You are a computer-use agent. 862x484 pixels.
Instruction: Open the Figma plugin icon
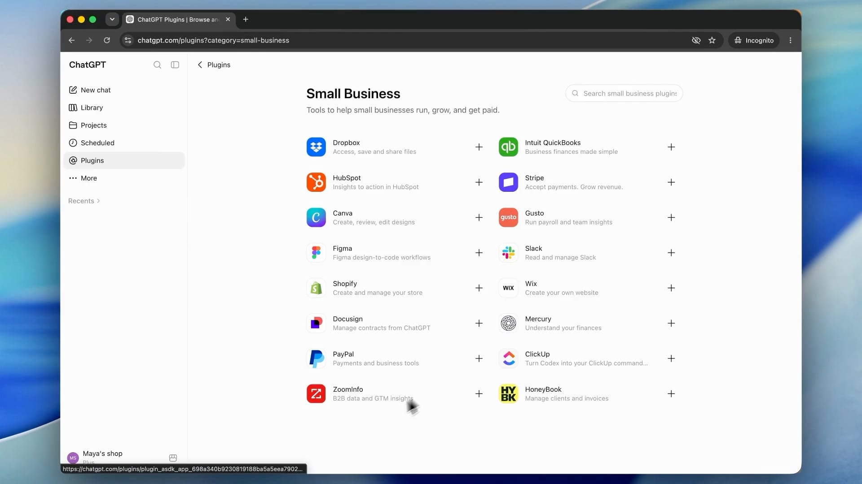pos(316,253)
